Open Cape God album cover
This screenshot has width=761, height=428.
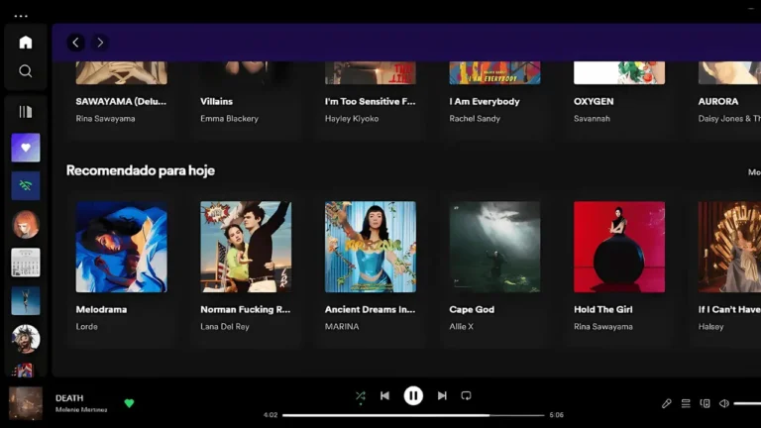click(494, 247)
